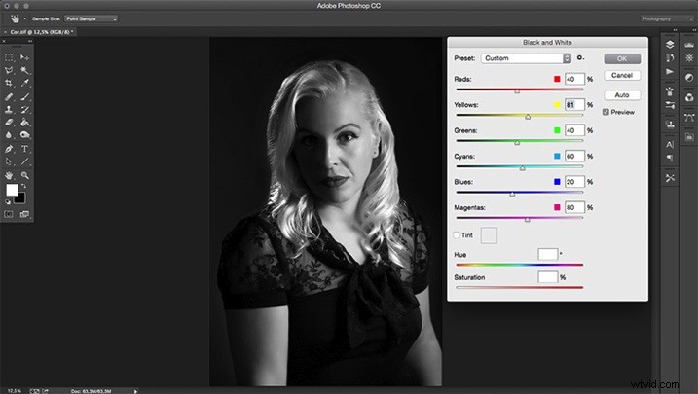
Task: Select the Line tool
Action: [25, 161]
